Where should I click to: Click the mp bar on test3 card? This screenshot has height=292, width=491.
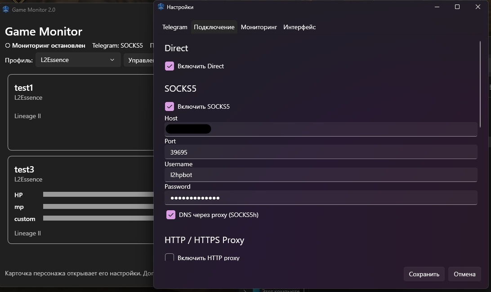98,207
